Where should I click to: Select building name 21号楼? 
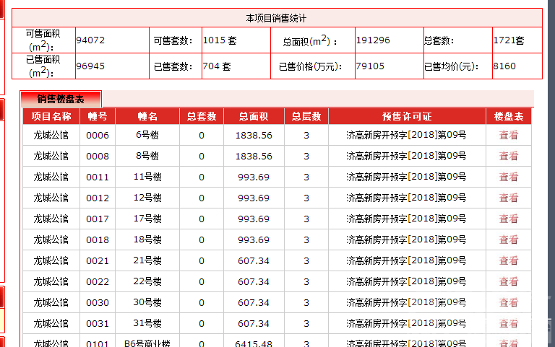(147, 260)
